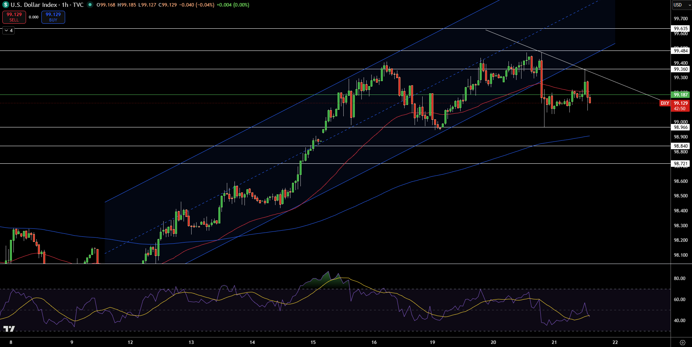Click date 21 on the time axis

[x=554, y=342]
